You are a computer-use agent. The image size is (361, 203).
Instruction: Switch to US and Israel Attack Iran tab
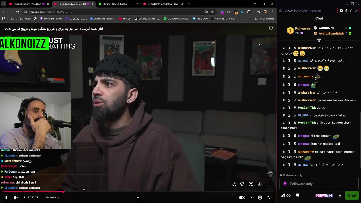click(163, 4)
